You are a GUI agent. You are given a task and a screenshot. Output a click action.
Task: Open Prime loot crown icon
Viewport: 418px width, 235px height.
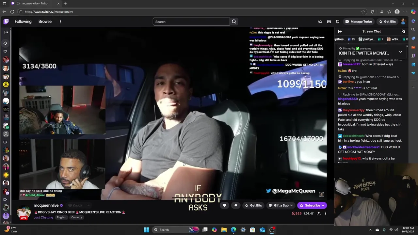320,22
